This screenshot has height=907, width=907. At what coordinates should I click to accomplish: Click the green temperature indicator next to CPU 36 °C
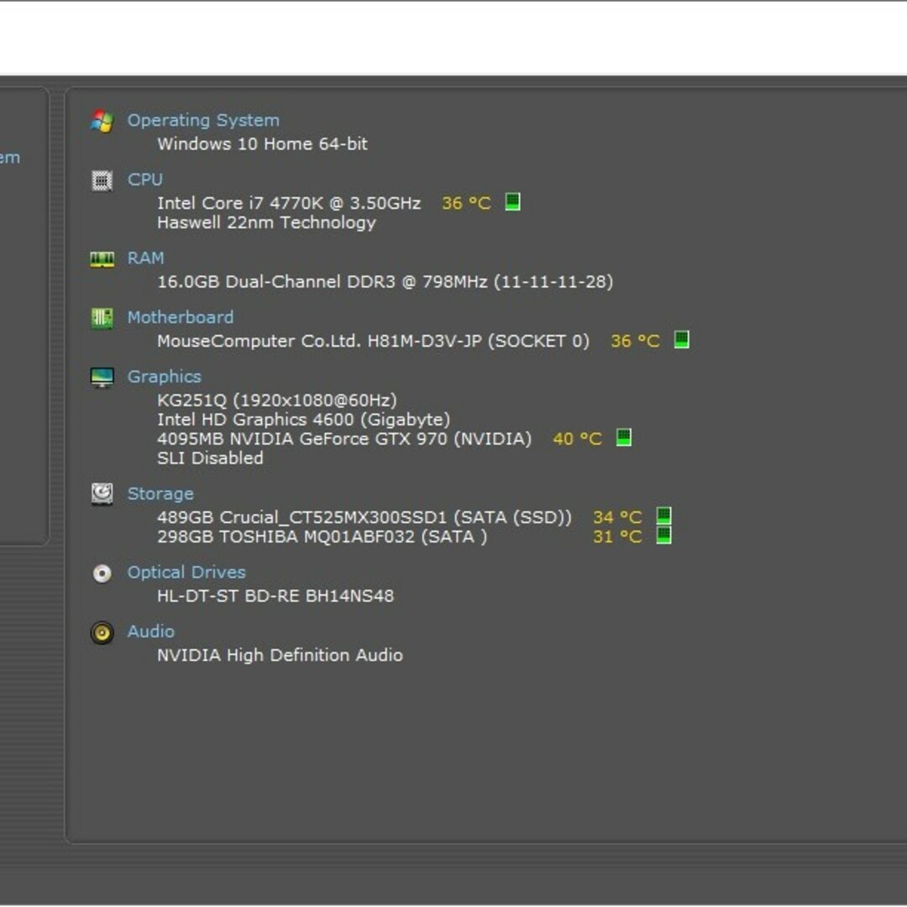[x=512, y=202]
